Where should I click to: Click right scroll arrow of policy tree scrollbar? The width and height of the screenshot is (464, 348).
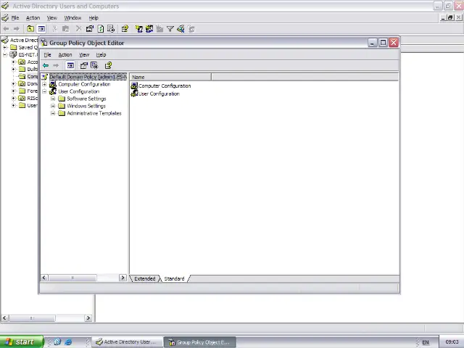coord(123,278)
